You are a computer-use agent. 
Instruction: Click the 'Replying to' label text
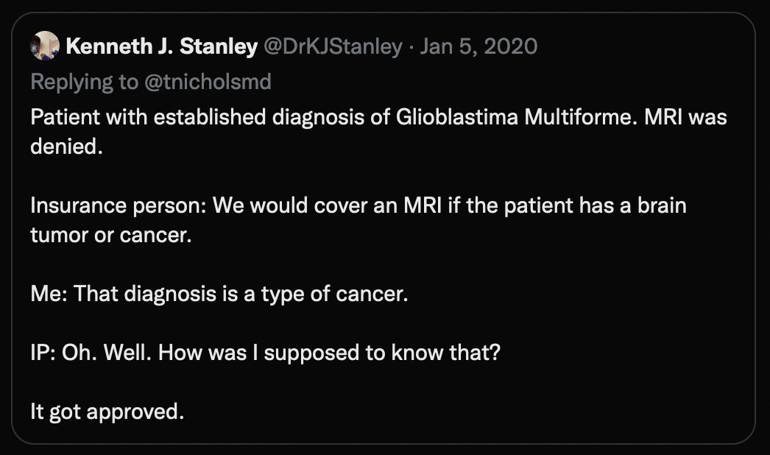pos(83,82)
